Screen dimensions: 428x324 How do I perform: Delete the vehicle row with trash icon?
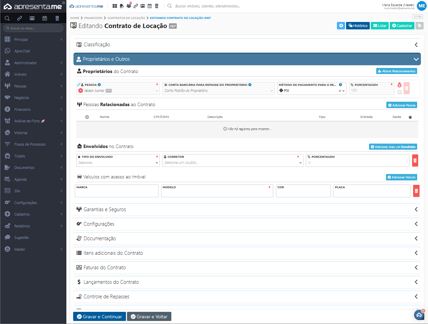416,191
